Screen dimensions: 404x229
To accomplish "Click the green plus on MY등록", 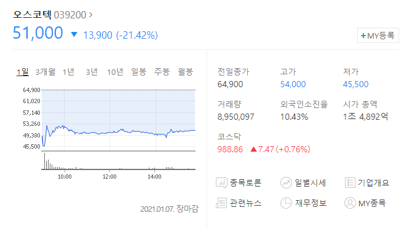I will coord(363,36).
